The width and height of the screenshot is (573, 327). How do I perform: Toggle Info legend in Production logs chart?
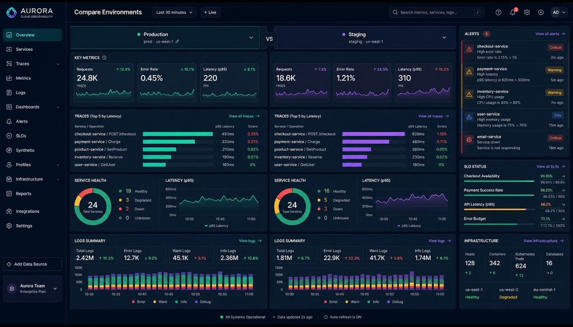click(x=181, y=302)
